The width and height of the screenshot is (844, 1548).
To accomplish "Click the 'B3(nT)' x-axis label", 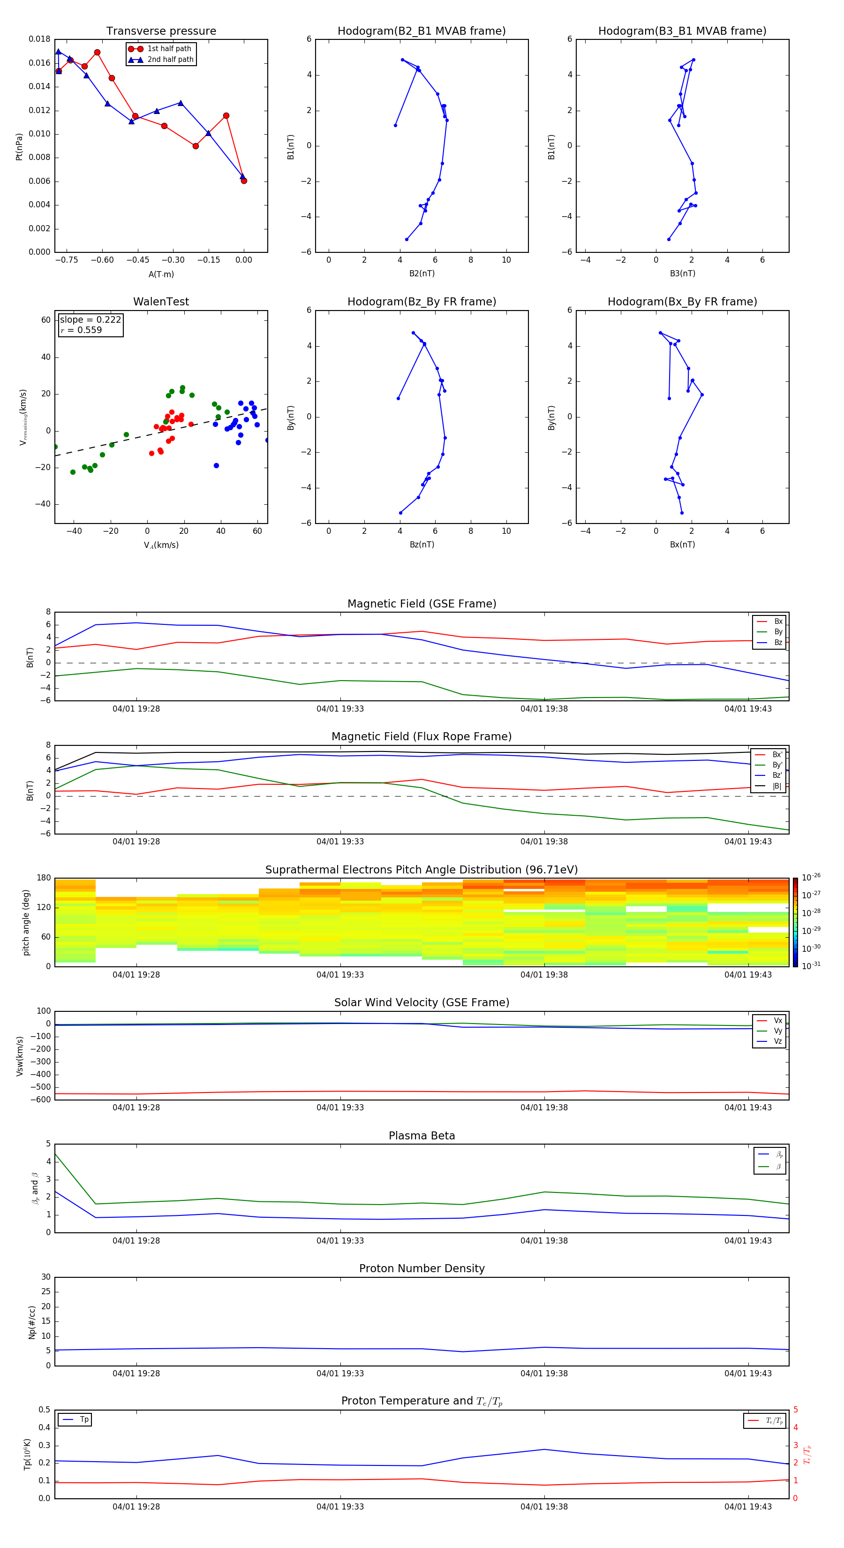I will [682, 273].
